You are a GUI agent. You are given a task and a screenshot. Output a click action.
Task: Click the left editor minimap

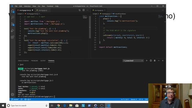85,17
